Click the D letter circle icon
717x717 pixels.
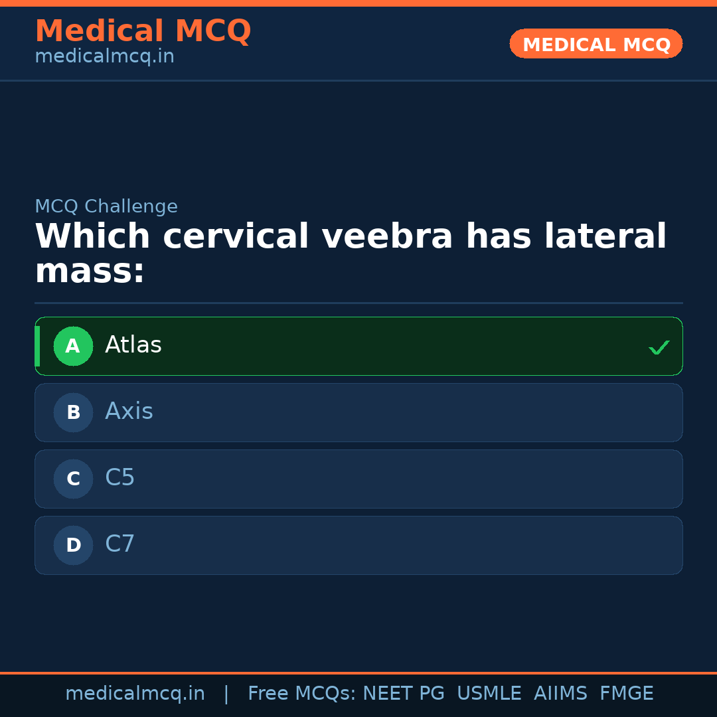(x=73, y=545)
